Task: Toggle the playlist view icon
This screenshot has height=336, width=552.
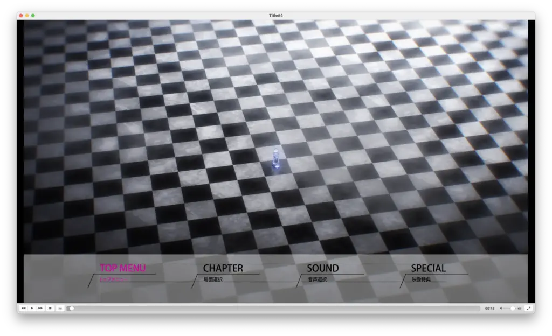Action: coord(60,309)
